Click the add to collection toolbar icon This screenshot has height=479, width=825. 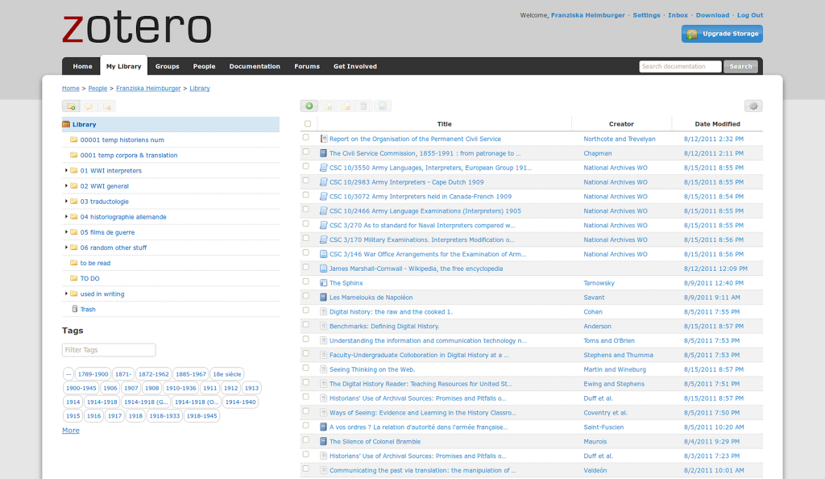coord(327,106)
